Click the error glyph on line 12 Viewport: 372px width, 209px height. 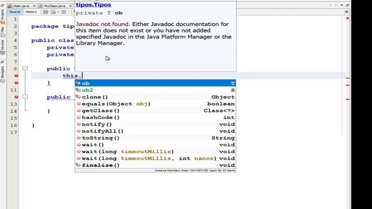[x=16, y=97]
